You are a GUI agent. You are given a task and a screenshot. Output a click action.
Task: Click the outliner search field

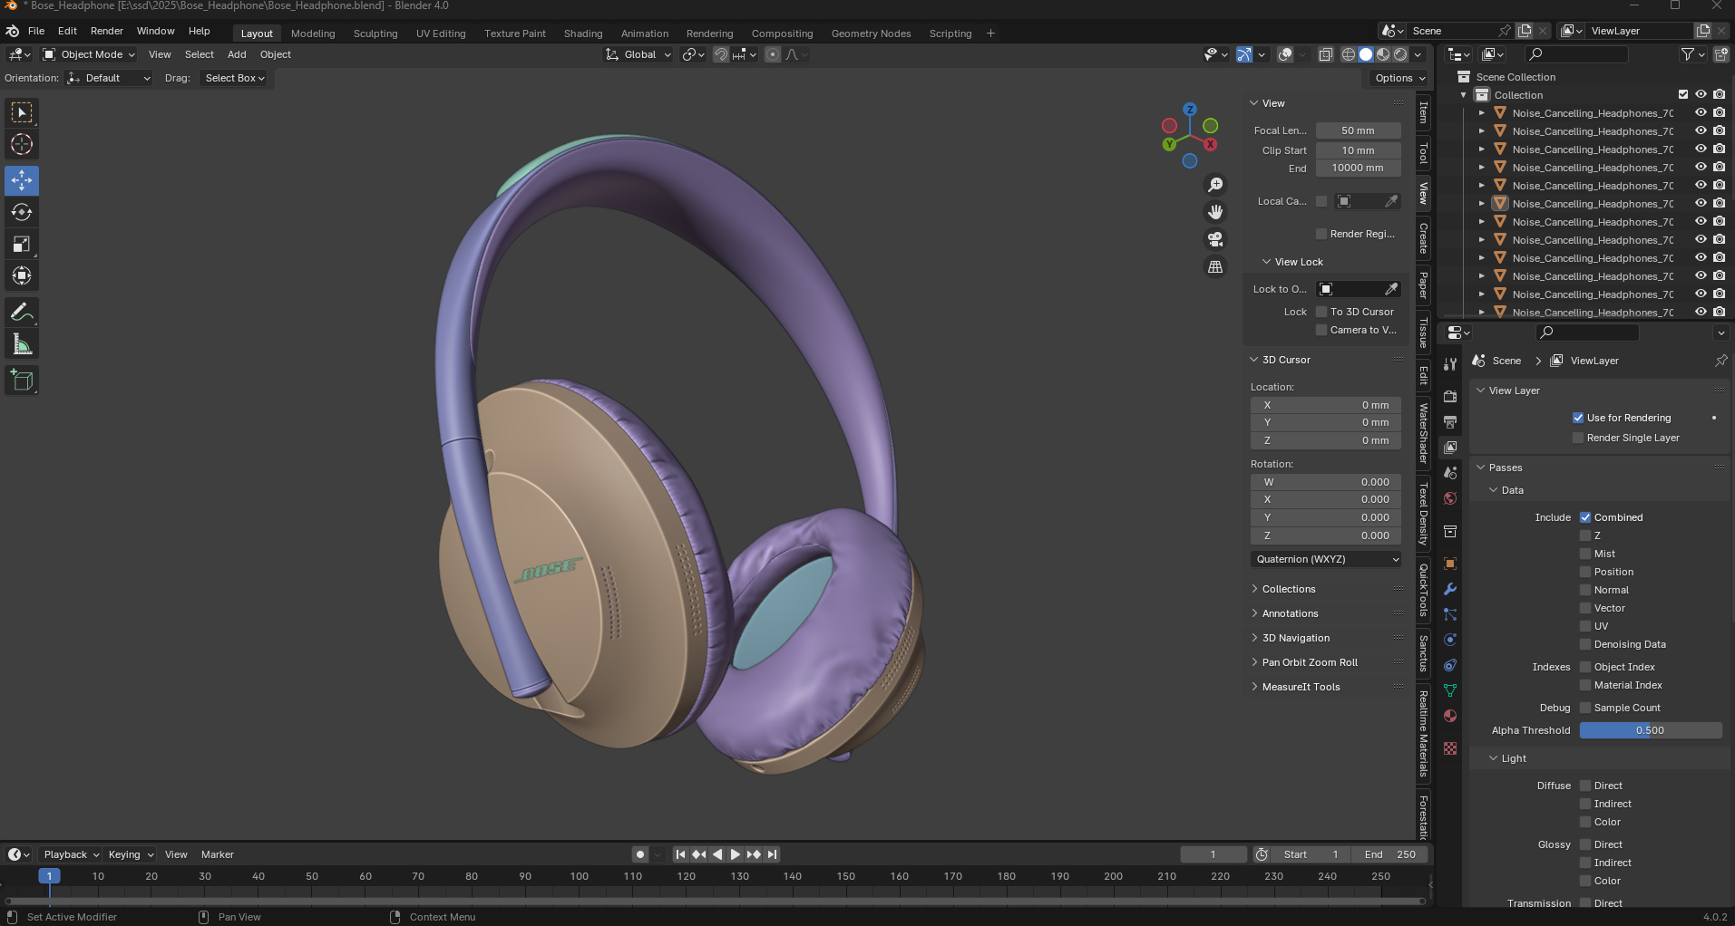click(x=1576, y=54)
